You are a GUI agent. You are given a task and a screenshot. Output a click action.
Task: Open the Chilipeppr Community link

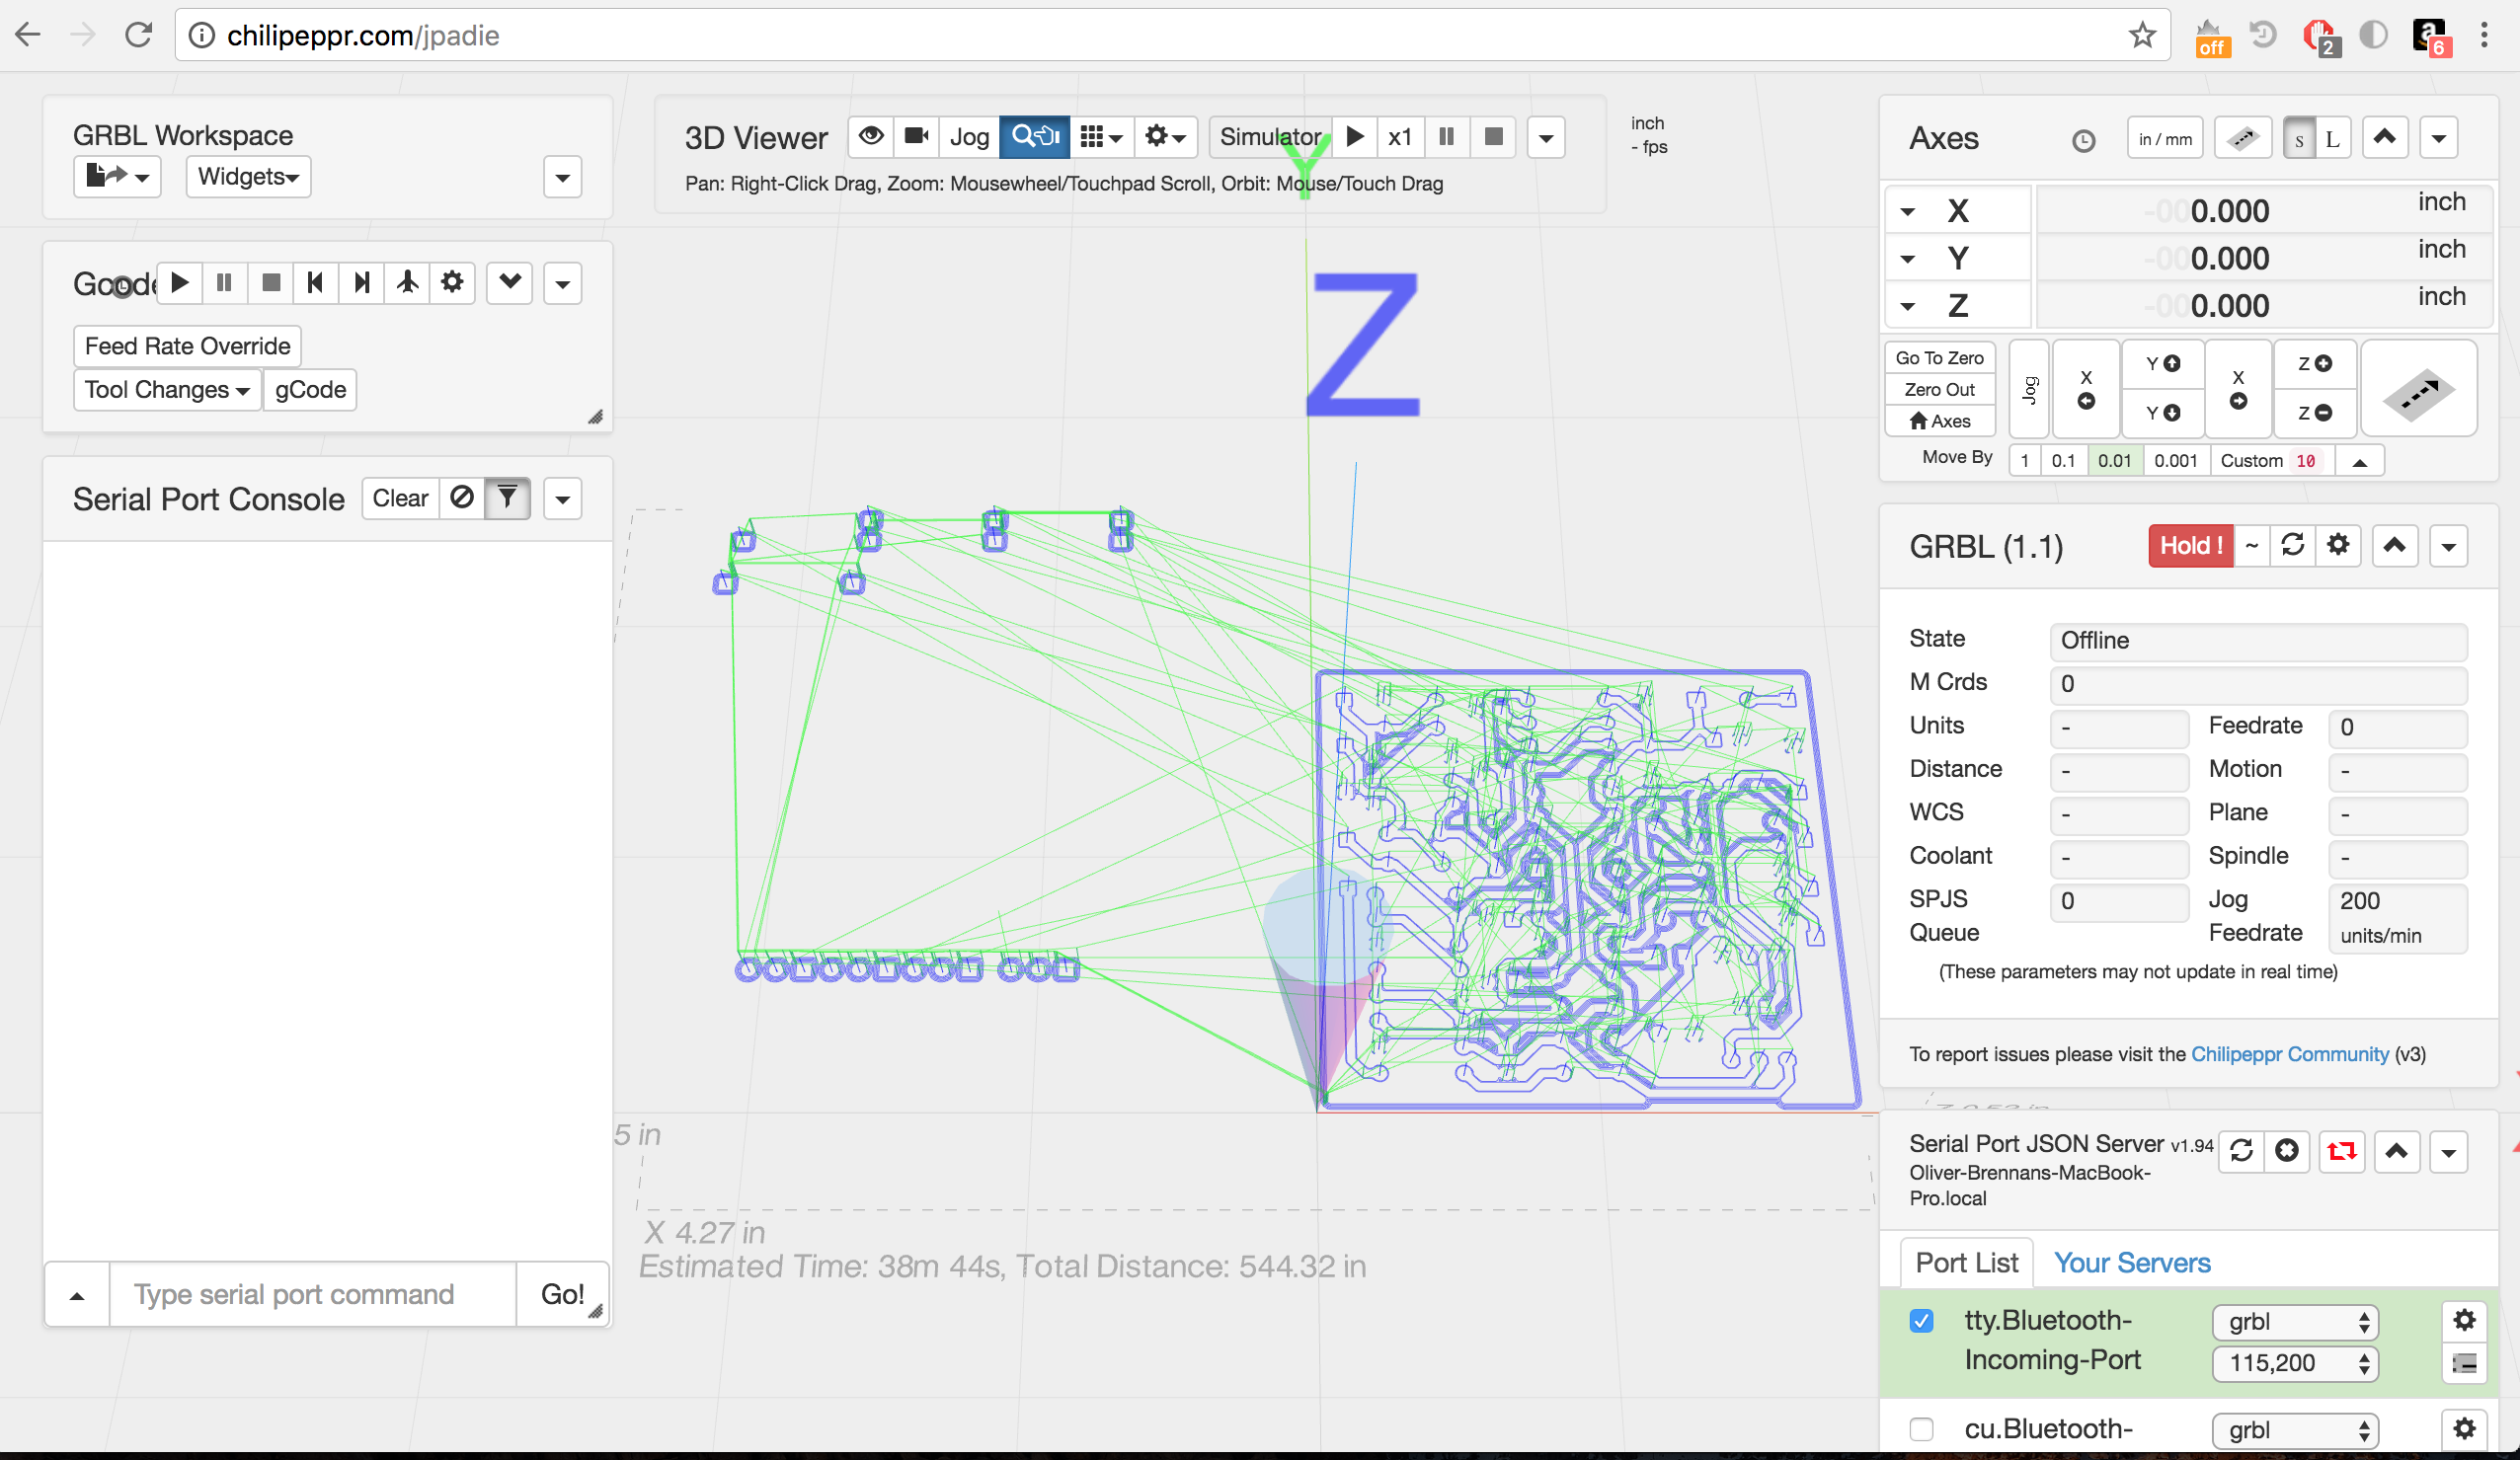(x=2289, y=1054)
